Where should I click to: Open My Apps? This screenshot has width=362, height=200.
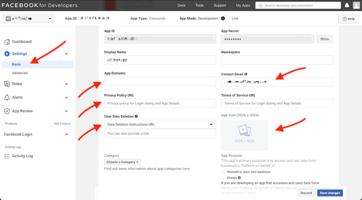click(x=243, y=5)
